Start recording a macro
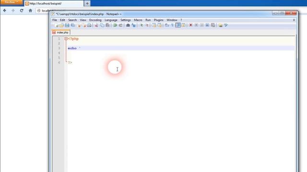Screen dimensions: 307x172 191,25
